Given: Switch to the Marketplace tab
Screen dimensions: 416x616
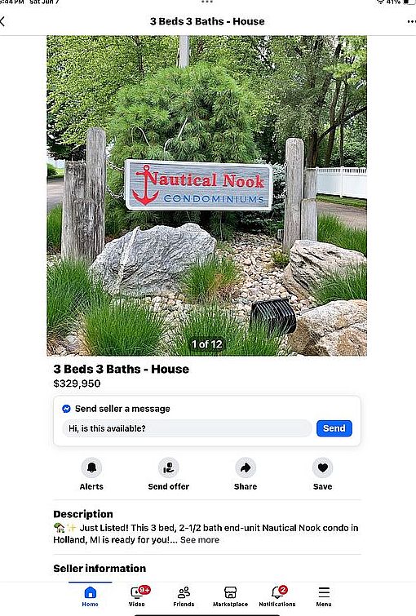Looking at the screenshot, I should pyautogui.click(x=230, y=596).
